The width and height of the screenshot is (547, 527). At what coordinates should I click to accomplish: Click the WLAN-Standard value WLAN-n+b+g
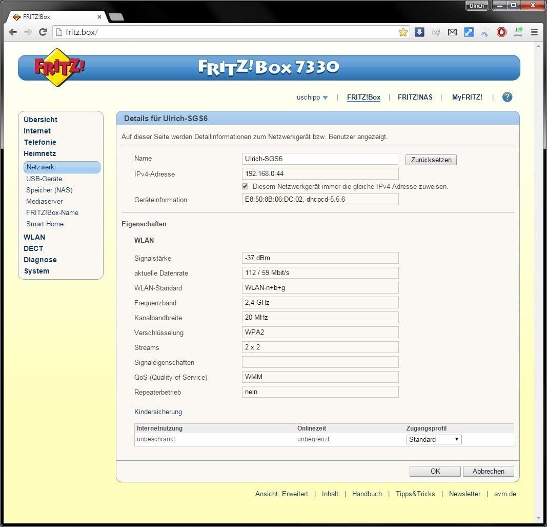(320, 287)
